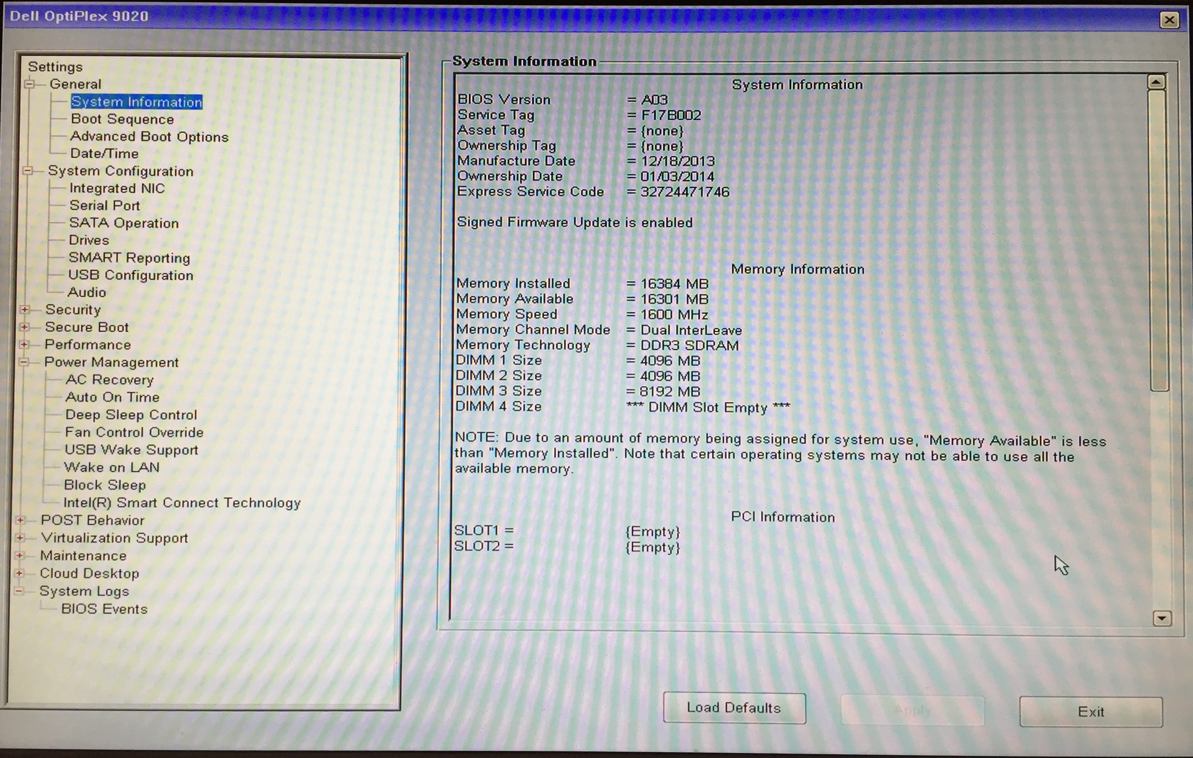Click the scroll up arrow
The height and width of the screenshot is (758, 1193).
[x=1157, y=82]
